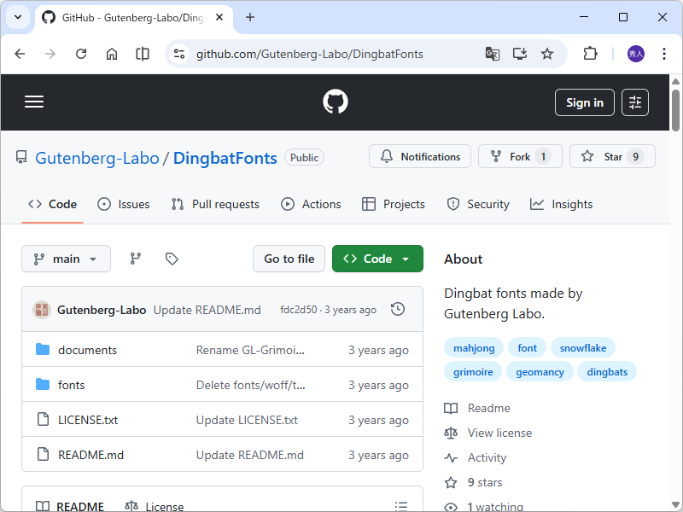Open the documents folder
The image size is (683, 512).
(88, 350)
